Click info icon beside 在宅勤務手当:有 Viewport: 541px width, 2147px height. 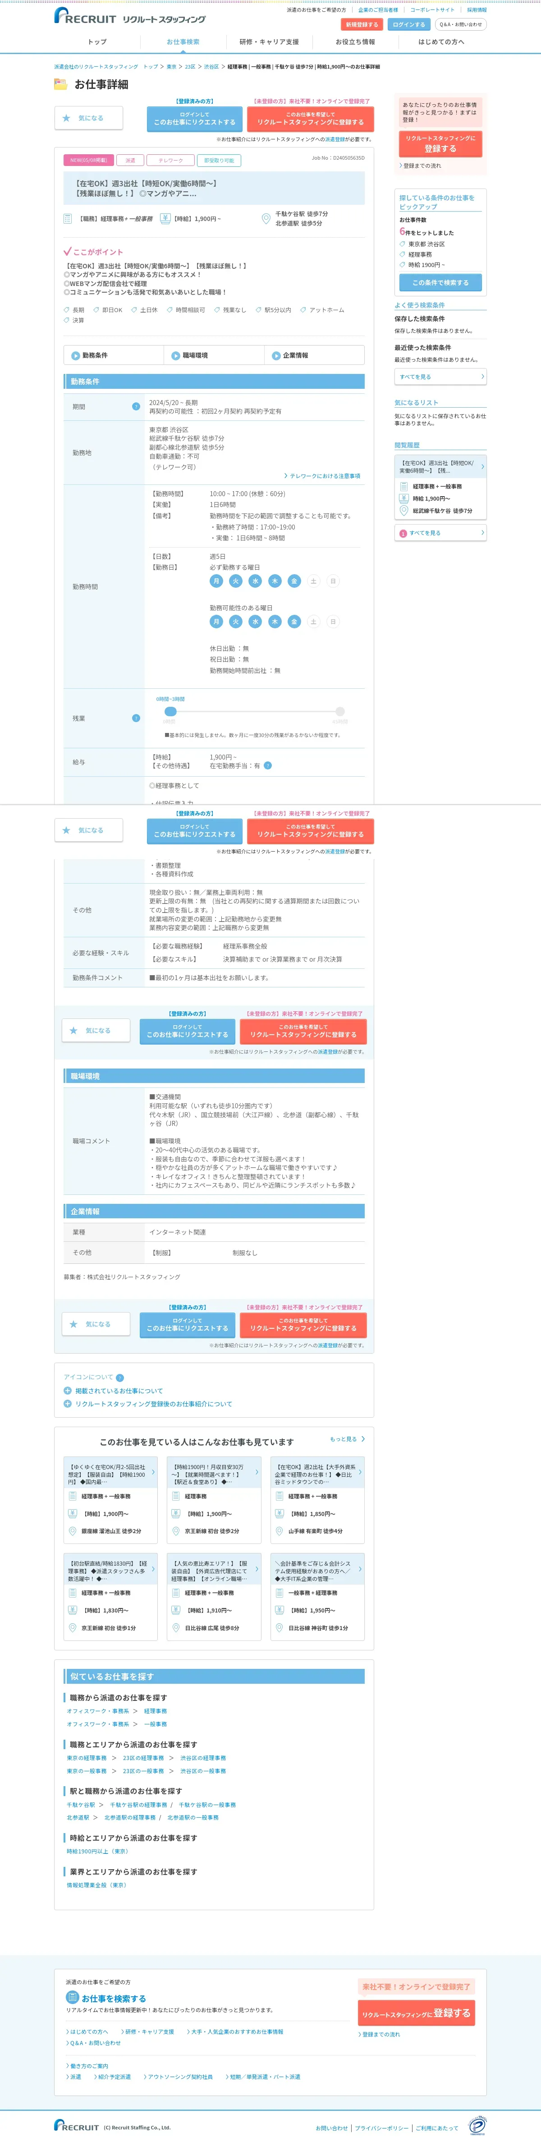[268, 765]
